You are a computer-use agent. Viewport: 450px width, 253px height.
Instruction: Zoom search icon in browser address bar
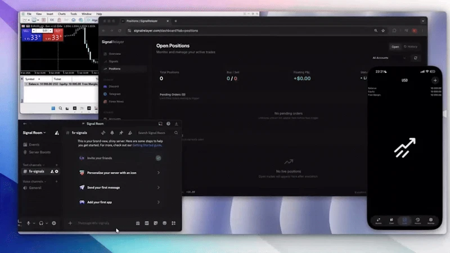[376, 31]
